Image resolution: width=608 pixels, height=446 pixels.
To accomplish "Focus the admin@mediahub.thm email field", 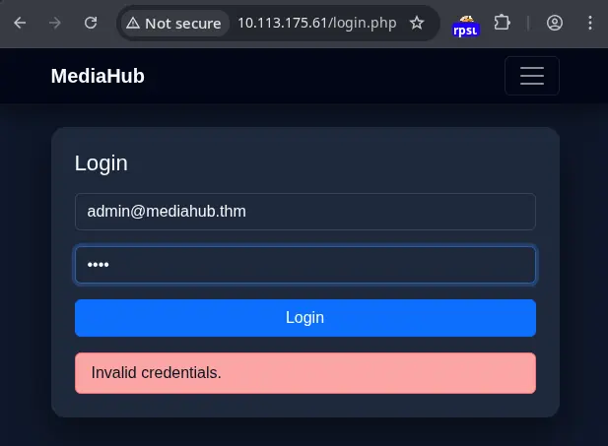I will (305, 212).
